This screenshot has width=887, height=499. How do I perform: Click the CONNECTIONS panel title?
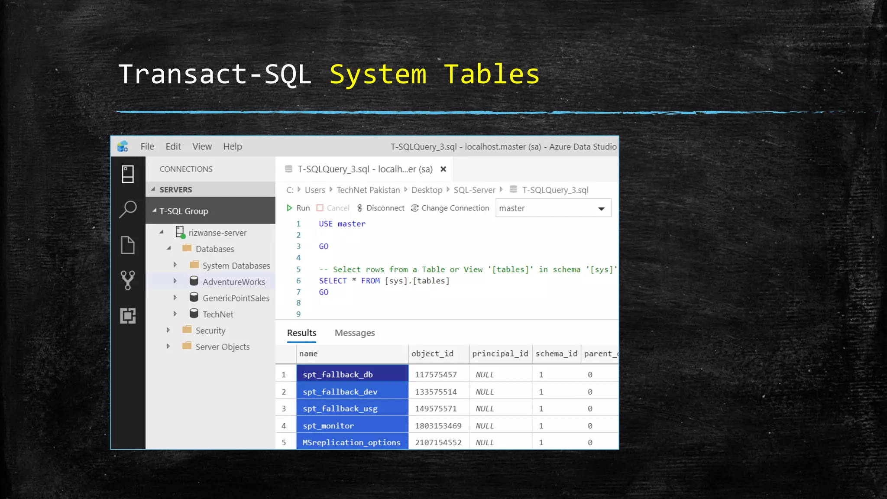186,169
